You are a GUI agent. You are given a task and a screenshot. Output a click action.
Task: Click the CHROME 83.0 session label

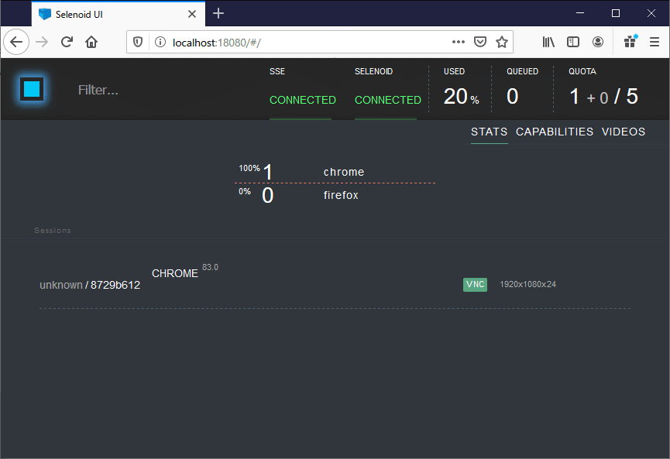point(185,272)
